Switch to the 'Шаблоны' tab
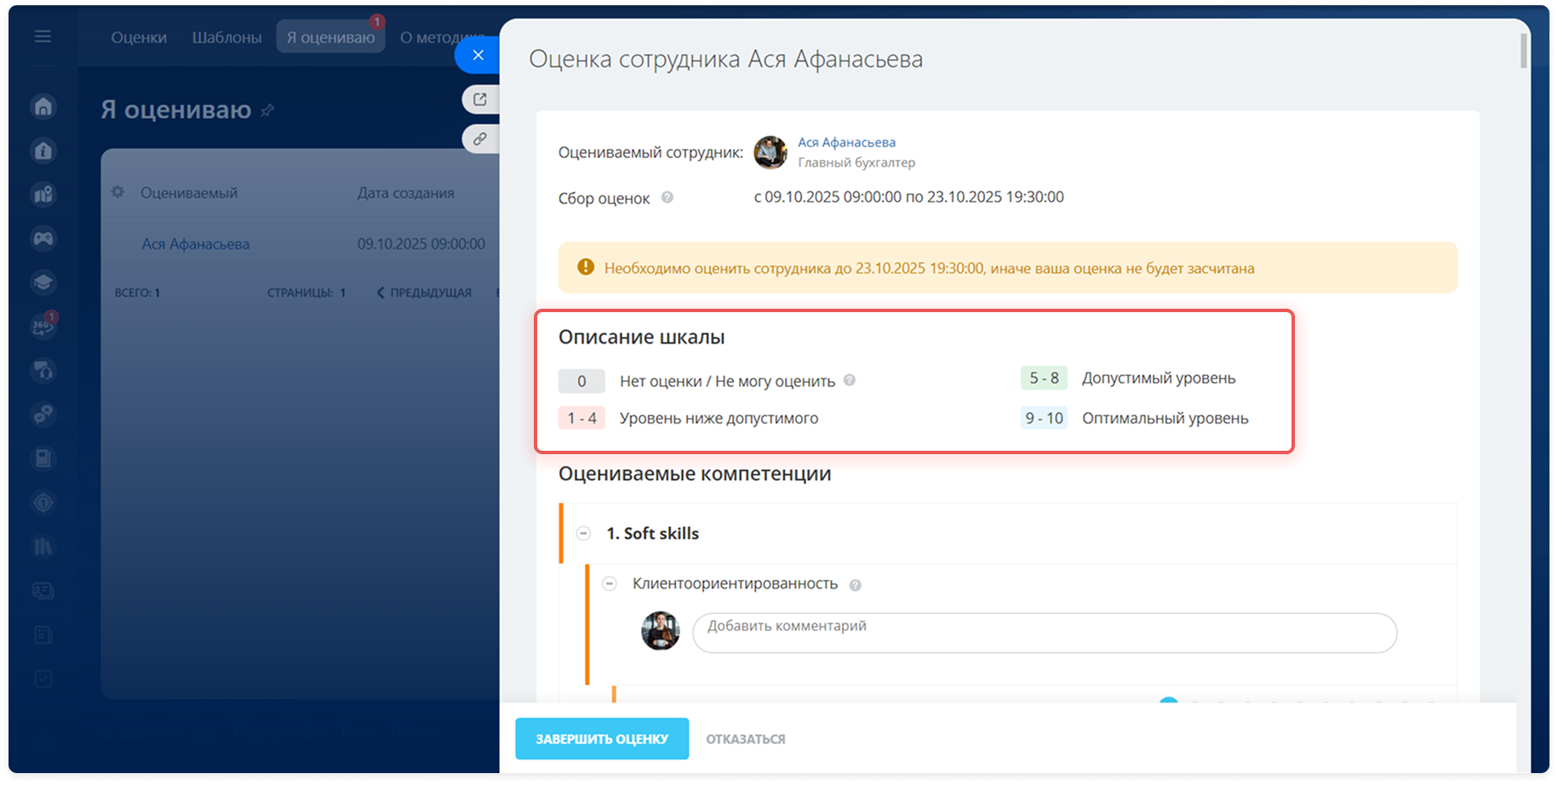The width and height of the screenshot is (1558, 785). pyautogui.click(x=226, y=37)
